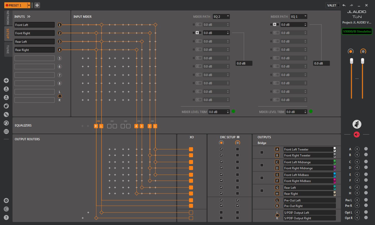Click the copy/duplicate icon in left sidebar

(x=6, y=106)
